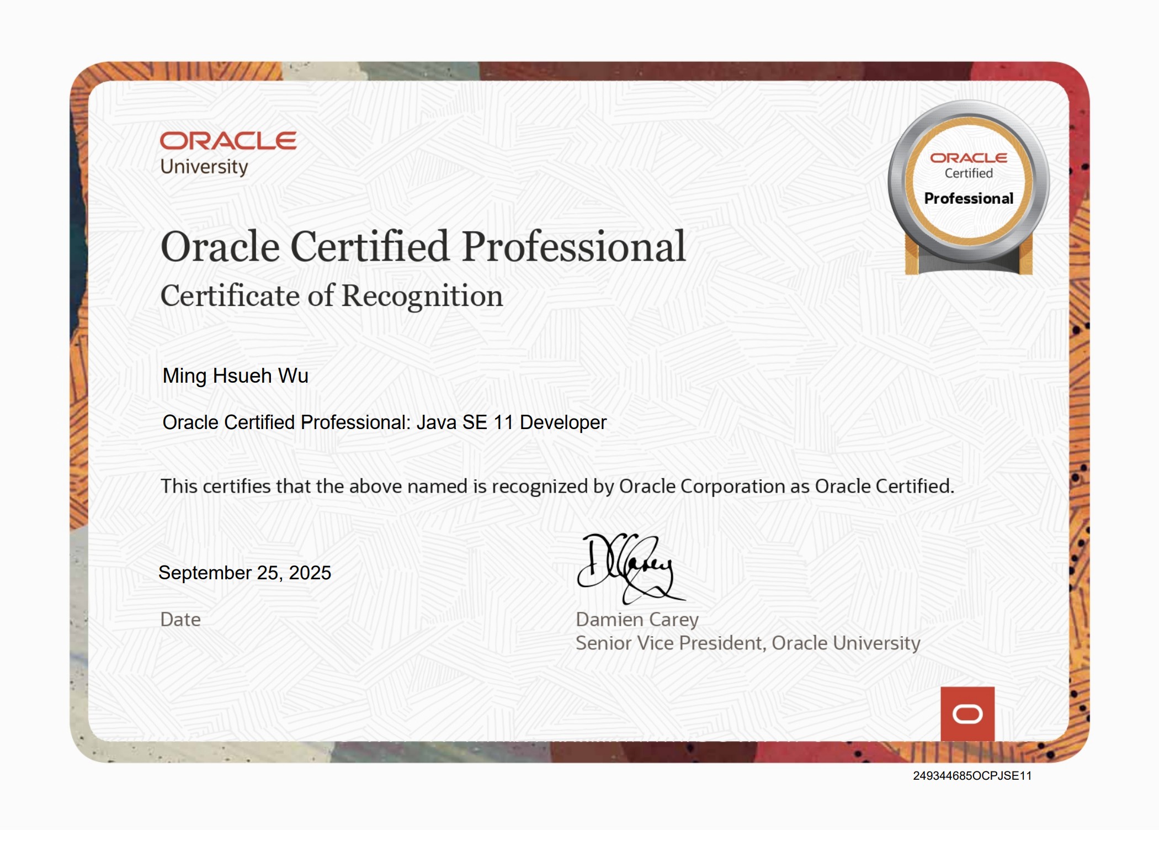
Task: Click the Senior Vice President title line
Action: coord(747,643)
